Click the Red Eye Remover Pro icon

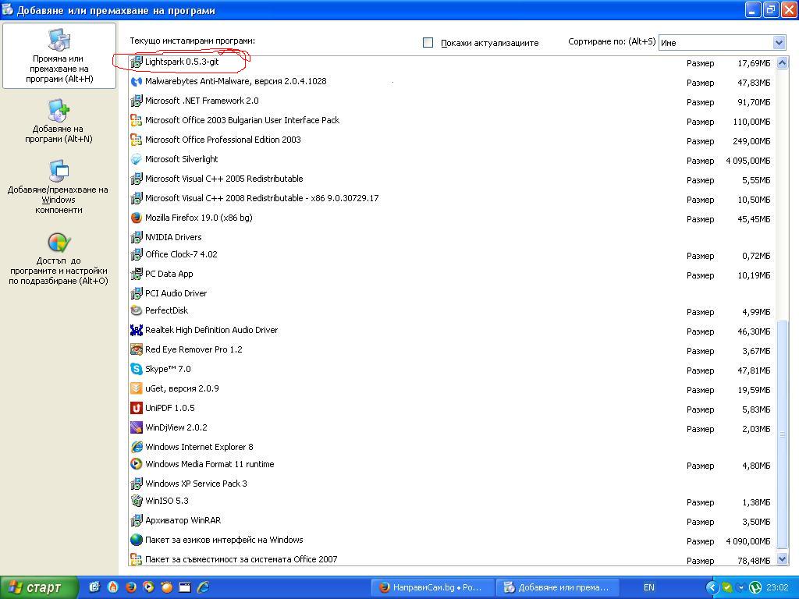136,349
